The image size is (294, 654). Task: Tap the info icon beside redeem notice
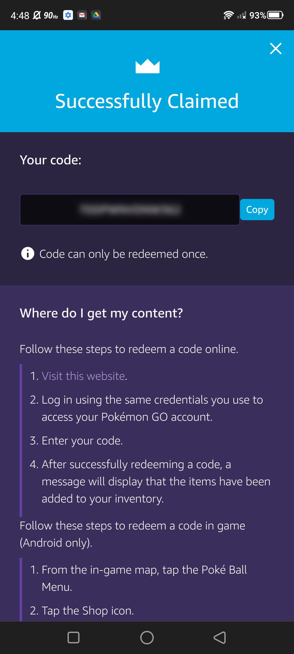click(x=28, y=254)
